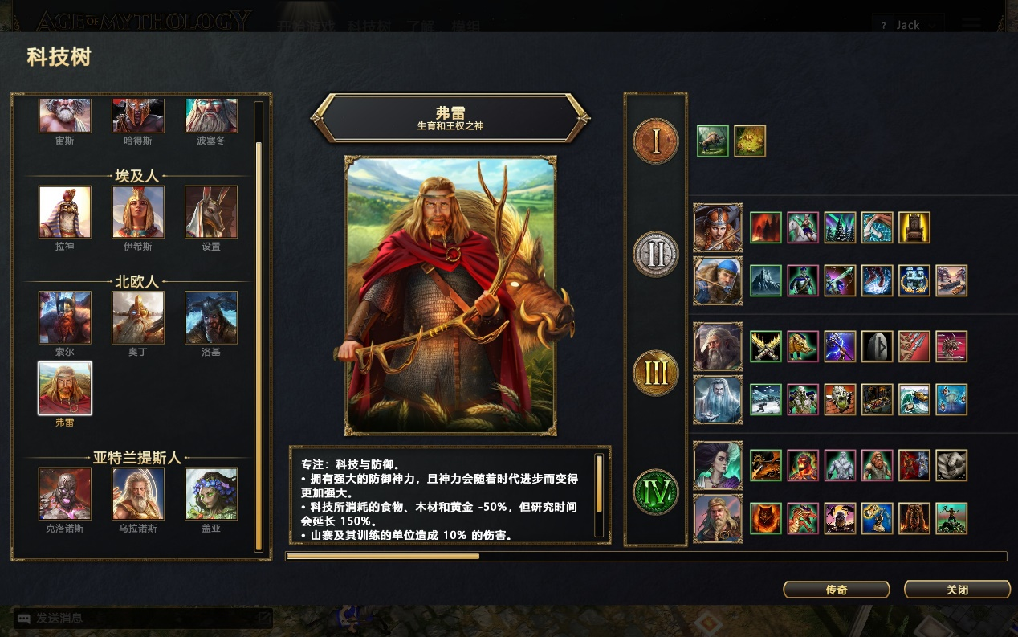Select the dark rune stone technology icon
The image size is (1018, 637).
(x=877, y=346)
